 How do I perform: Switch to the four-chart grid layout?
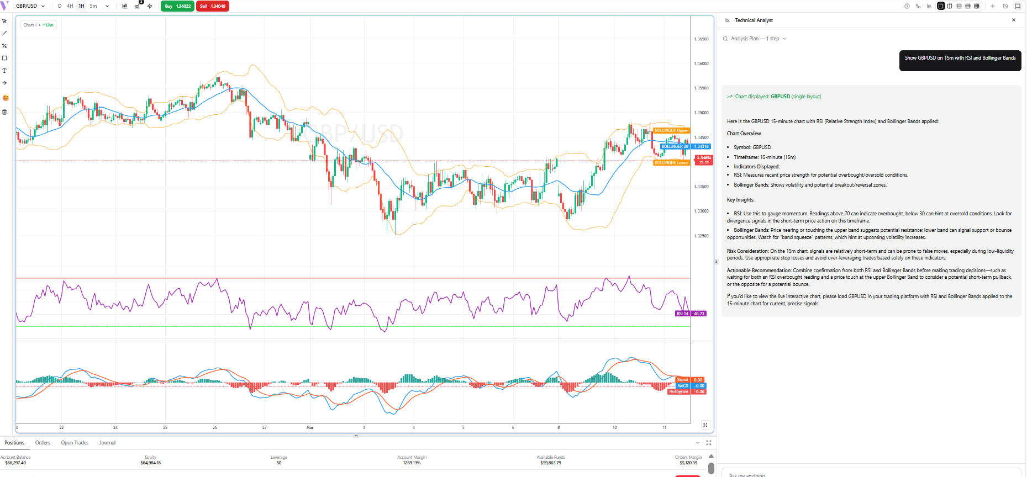point(977,6)
